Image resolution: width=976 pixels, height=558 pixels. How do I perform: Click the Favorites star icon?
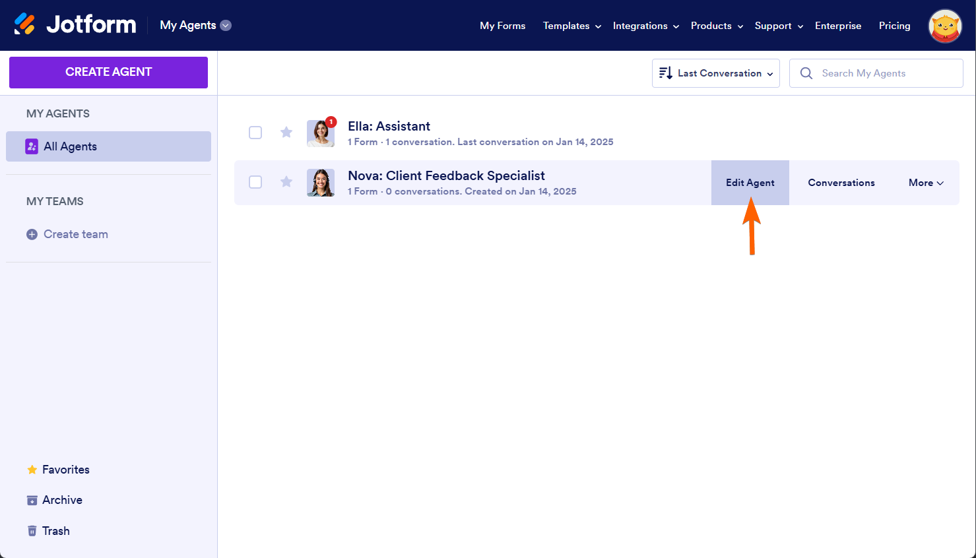[32, 470]
